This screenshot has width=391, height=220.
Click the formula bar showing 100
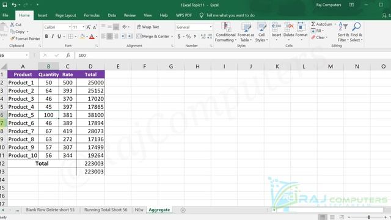pyautogui.click(x=232, y=56)
